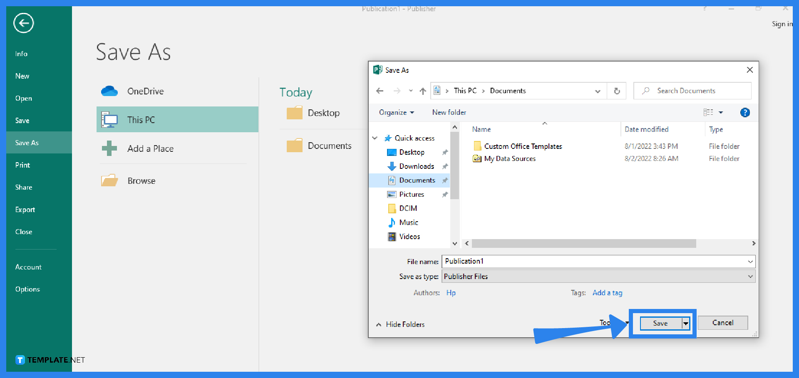This screenshot has width=799, height=378.
Task: Open the Save as type dropdown
Action: tap(750, 277)
